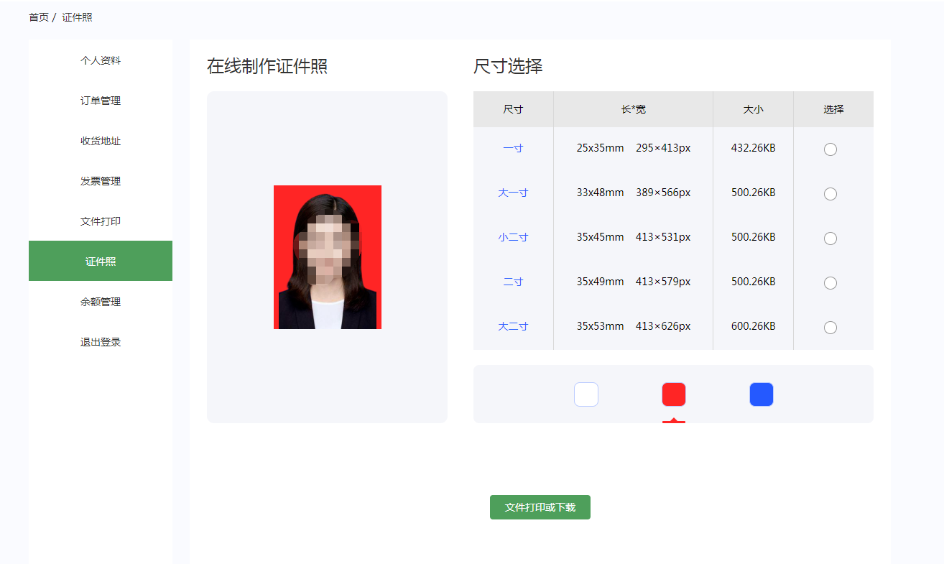Choose the blue background color swatch

pyautogui.click(x=762, y=394)
